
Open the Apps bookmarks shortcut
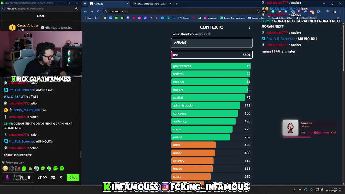(88, 18)
